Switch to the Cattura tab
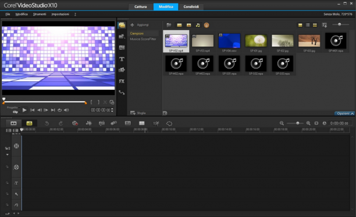Screen dimensions: 356x217 pos(141,7)
